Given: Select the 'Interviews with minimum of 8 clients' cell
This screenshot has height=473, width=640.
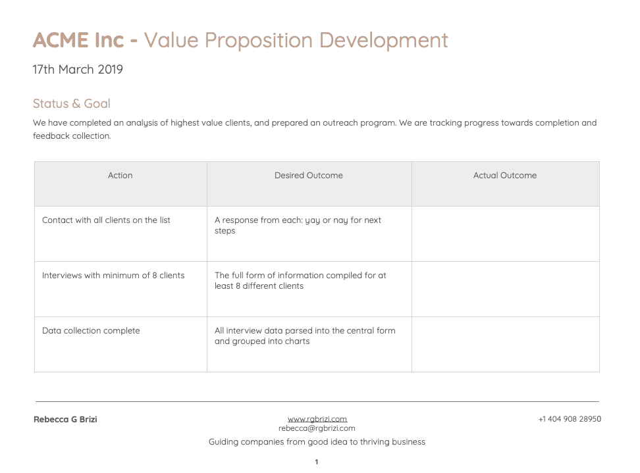Looking at the screenshot, I should coord(120,289).
